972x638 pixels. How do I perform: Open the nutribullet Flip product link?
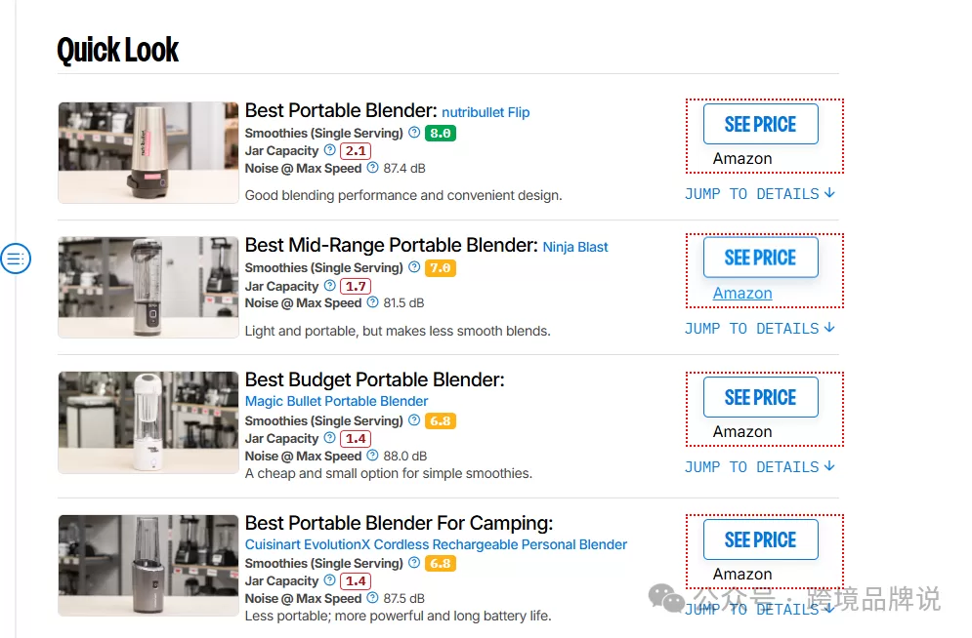pyautogui.click(x=486, y=112)
